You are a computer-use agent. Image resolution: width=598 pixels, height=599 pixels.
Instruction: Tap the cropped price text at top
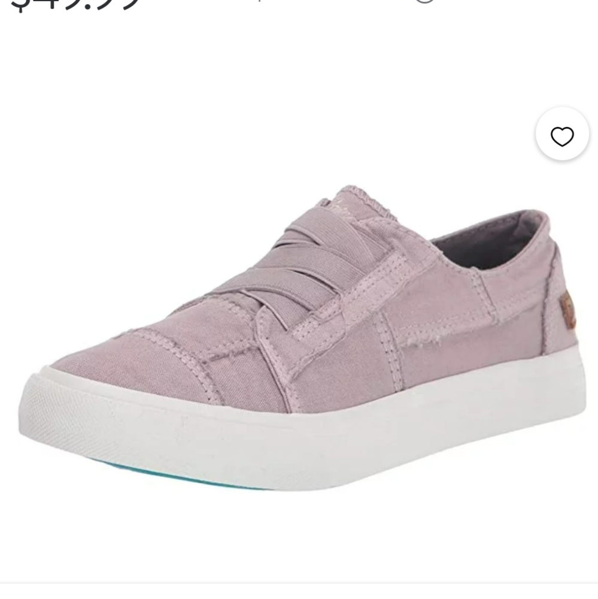[x=73, y=6]
